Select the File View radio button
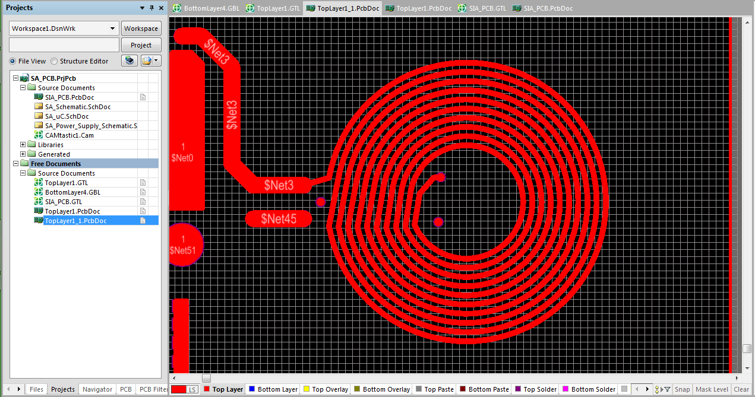 coord(12,61)
